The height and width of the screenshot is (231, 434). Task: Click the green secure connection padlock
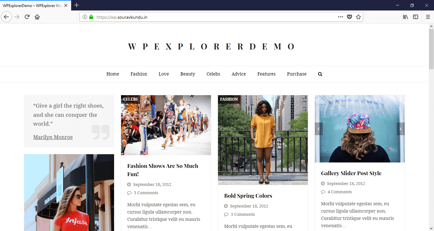[x=91, y=17]
